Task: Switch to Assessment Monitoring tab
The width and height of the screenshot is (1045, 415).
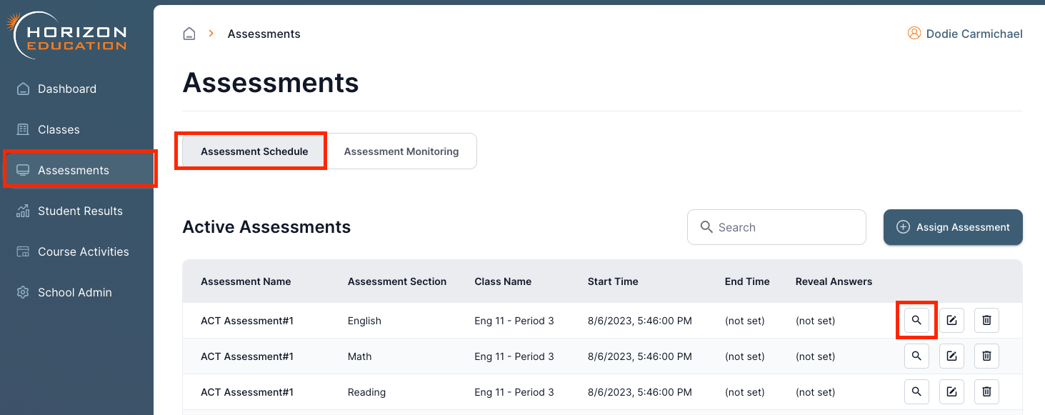Action: [401, 151]
